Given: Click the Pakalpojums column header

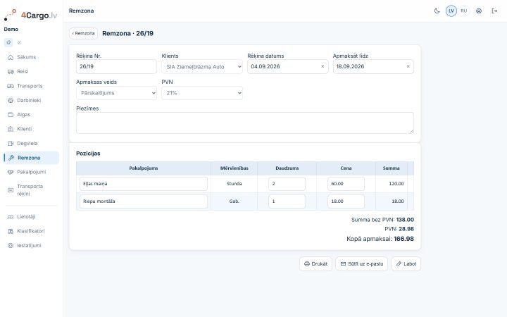Looking at the screenshot, I should tap(144, 168).
